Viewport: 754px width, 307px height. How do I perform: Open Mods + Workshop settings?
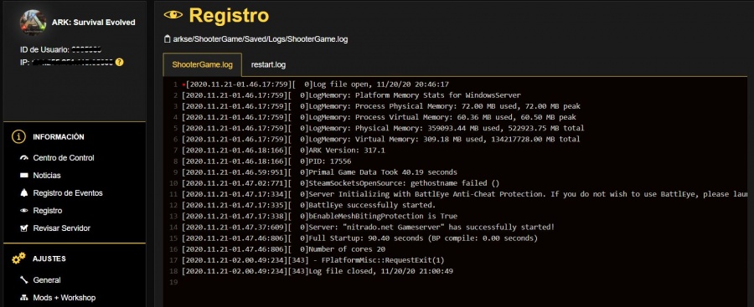click(65, 298)
